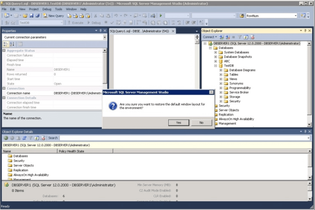Open the RowNum find combo dropdown arrow
Screen dimensions: 315x210
pos(295,16)
